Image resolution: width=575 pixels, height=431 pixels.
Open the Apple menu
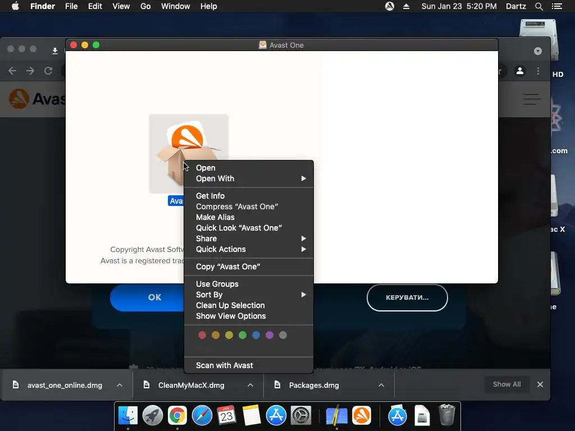pyautogui.click(x=15, y=6)
